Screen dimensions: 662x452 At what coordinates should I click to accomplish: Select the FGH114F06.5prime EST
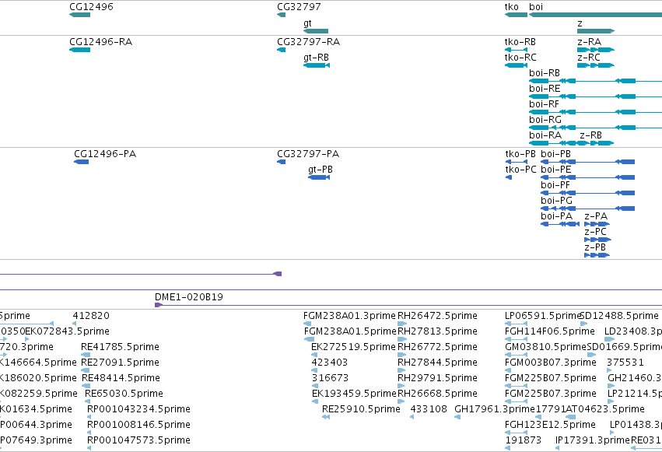pyautogui.click(x=516, y=339)
